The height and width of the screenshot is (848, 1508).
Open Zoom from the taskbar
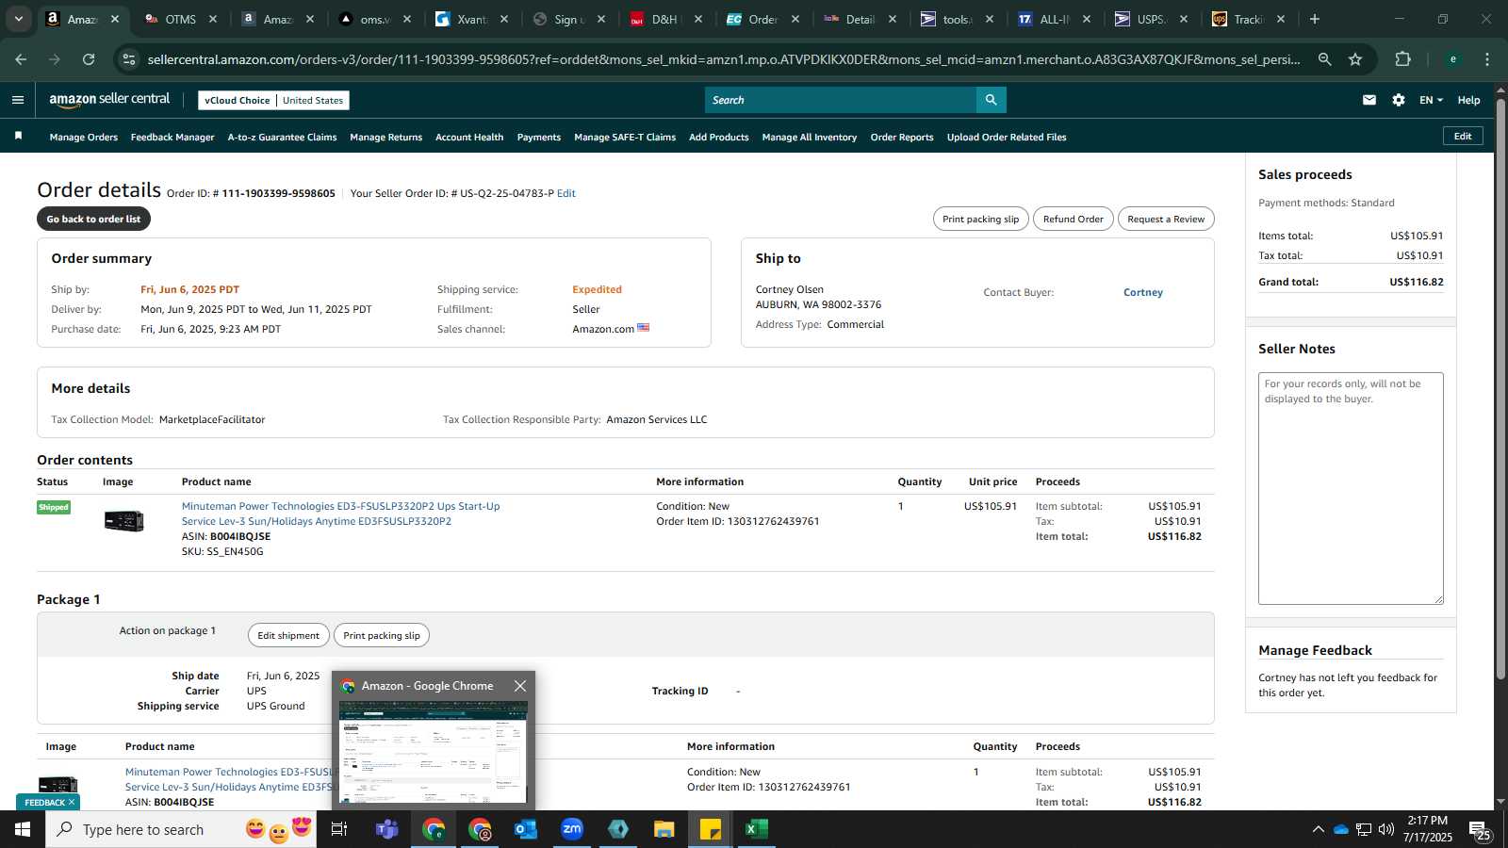[572, 829]
